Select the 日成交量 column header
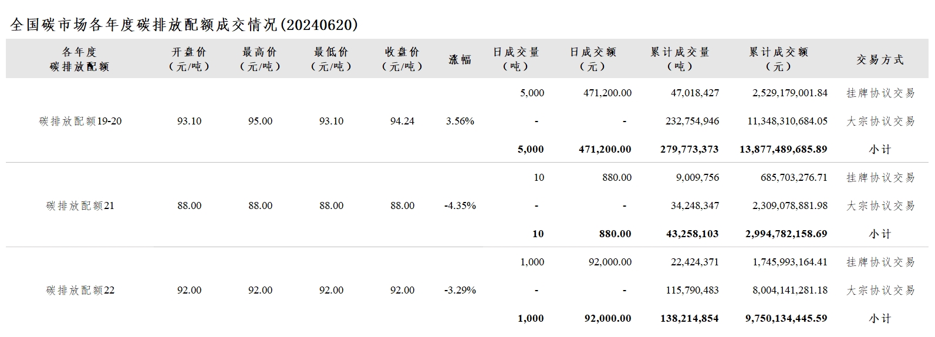Viewport: 935px width, 337px height. pos(516,59)
